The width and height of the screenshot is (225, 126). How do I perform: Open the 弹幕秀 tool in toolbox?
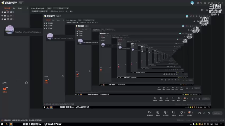[5, 90]
